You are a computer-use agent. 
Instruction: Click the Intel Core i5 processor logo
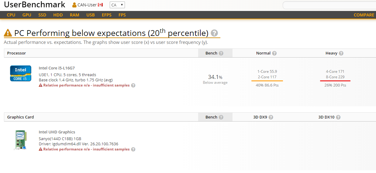click(x=21, y=73)
